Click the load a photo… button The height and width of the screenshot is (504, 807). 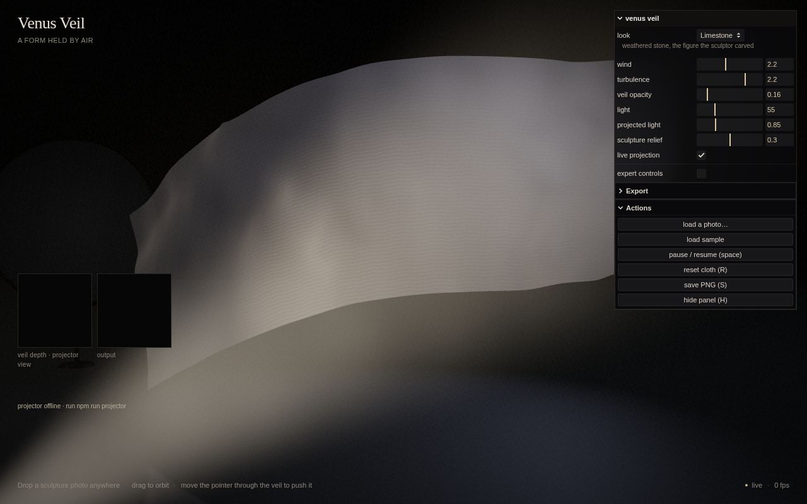[705, 224]
